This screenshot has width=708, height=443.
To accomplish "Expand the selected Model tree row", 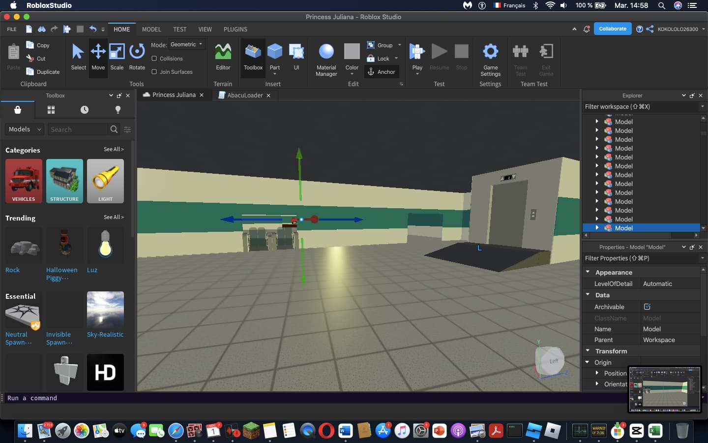I will pyautogui.click(x=597, y=227).
